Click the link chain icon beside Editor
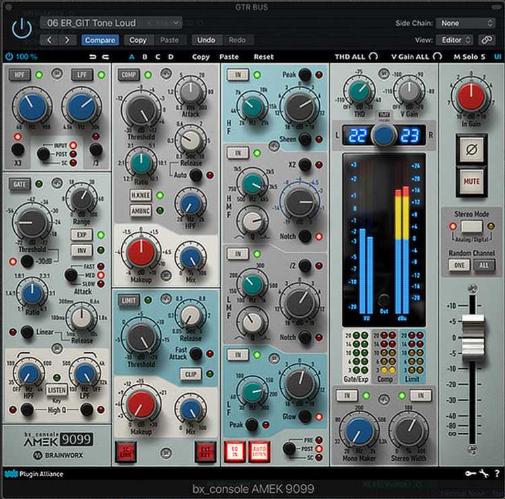This screenshot has height=499, width=505. point(487,40)
